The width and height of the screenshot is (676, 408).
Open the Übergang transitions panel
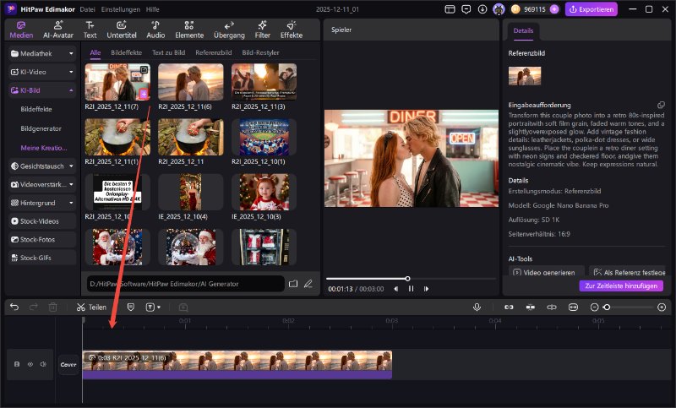click(x=228, y=30)
